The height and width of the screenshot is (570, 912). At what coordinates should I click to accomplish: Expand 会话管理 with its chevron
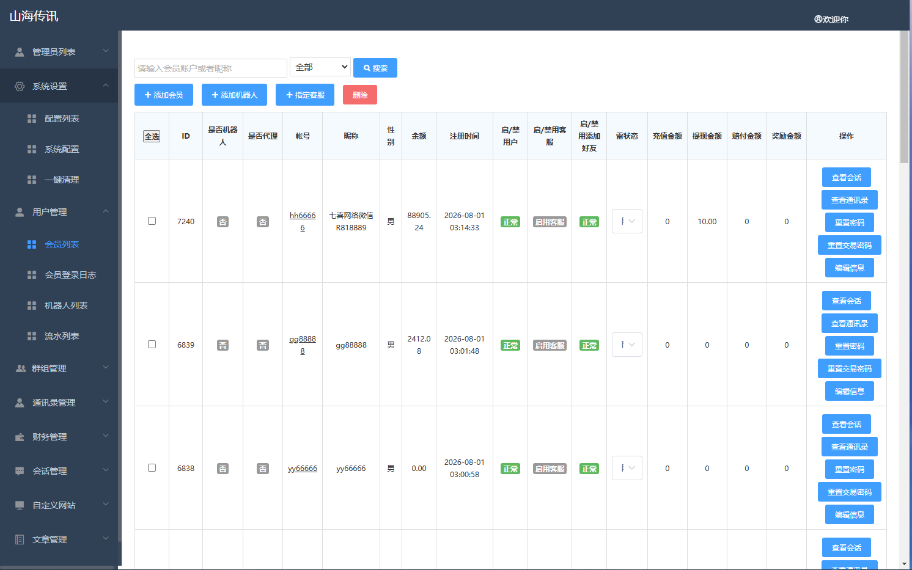[106, 470]
